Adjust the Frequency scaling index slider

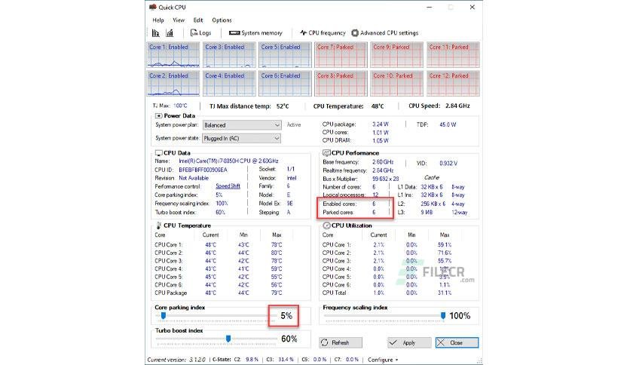443,316
